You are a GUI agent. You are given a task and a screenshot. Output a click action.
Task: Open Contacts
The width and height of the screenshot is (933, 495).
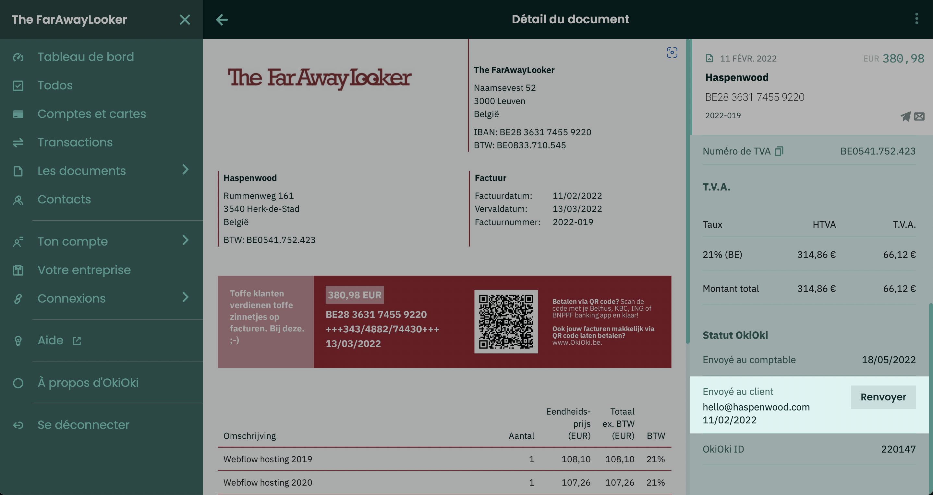(x=64, y=200)
